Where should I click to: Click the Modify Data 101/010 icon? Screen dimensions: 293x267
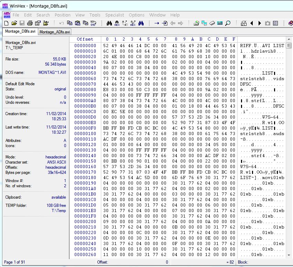(x=93, y=23)
